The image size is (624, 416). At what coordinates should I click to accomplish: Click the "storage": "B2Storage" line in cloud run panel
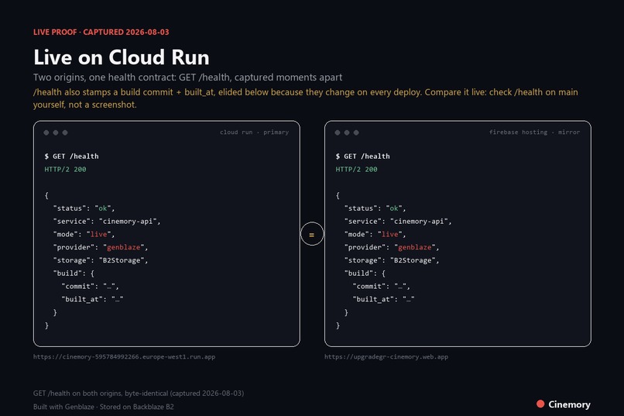click(101, 260)
